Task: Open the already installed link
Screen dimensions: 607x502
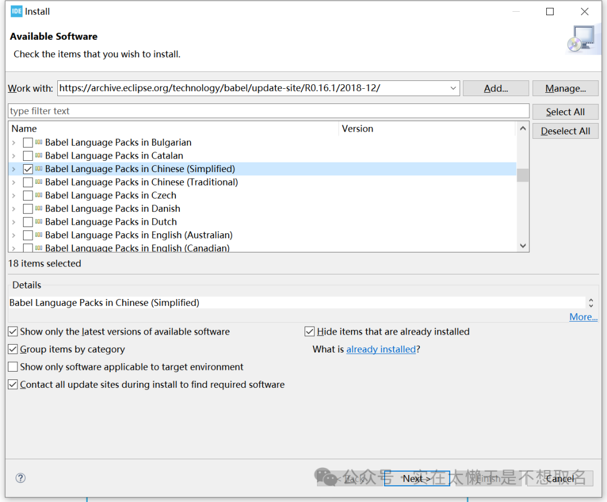Action: tap(381, 349)
